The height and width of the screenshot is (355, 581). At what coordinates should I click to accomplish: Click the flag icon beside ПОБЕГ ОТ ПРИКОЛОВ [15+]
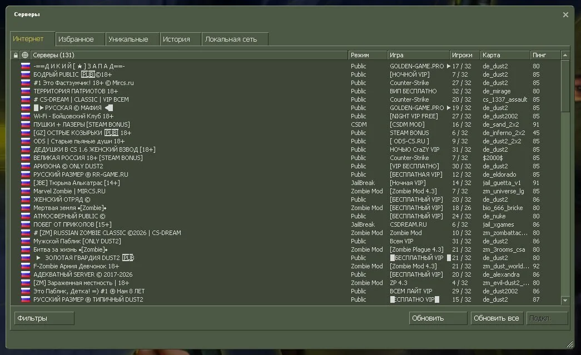[x=26, y=224]
